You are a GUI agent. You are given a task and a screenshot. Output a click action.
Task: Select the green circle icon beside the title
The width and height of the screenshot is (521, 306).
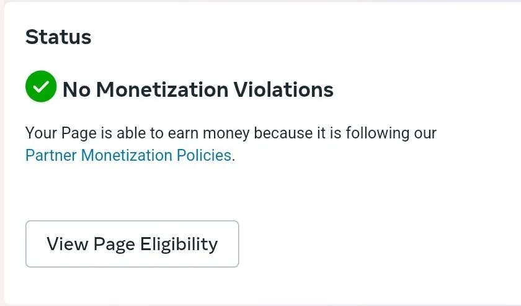pos(41,87)
